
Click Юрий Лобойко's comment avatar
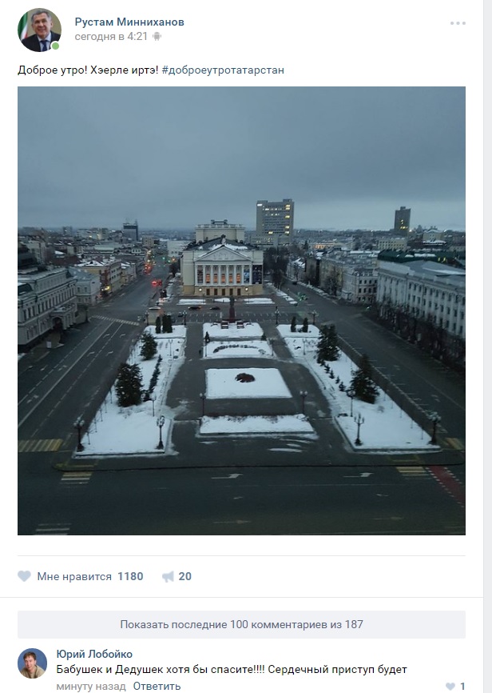coord(32,663)
